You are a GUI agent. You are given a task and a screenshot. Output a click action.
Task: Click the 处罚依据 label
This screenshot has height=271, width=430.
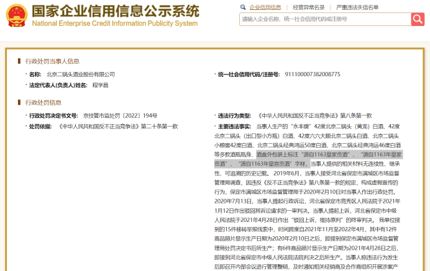click(x=40, y=127)
